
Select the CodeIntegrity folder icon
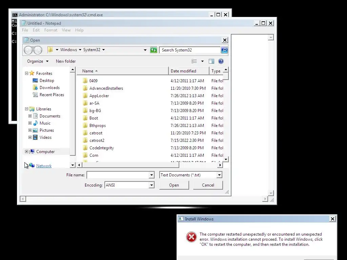pos(85,148)
